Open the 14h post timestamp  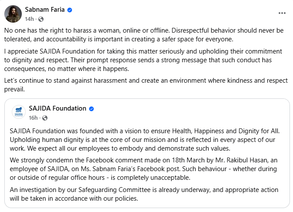coord(29,19)
